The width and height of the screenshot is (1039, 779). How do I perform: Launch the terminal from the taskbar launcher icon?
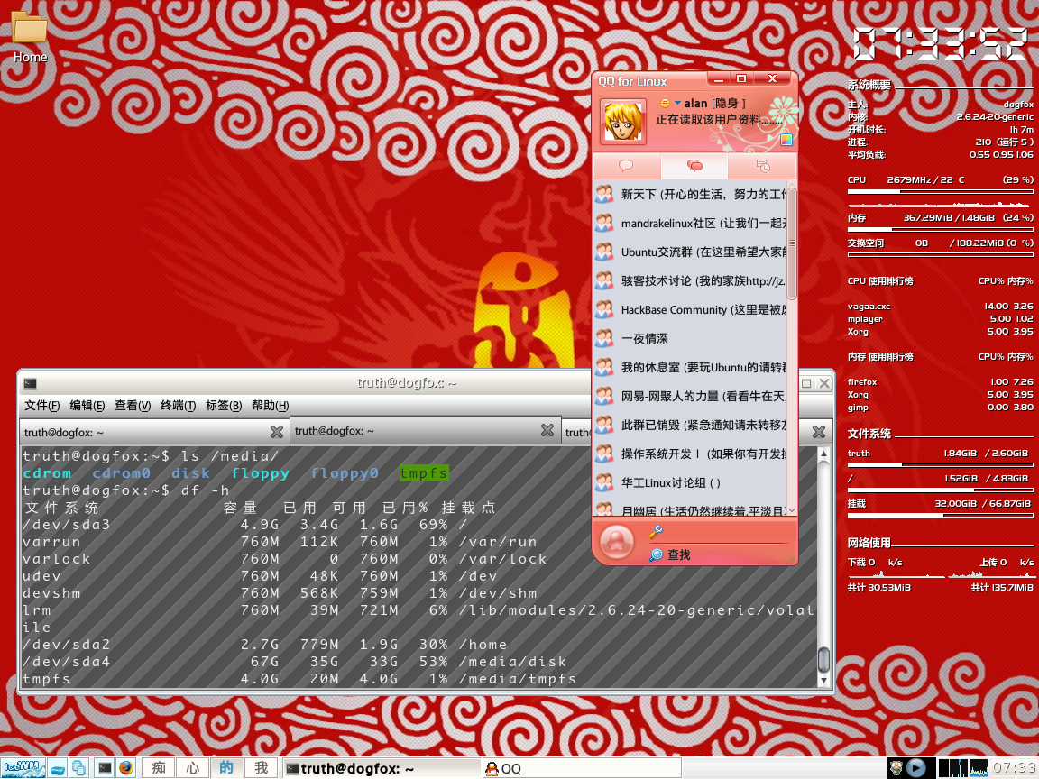[x=105, y=768]
